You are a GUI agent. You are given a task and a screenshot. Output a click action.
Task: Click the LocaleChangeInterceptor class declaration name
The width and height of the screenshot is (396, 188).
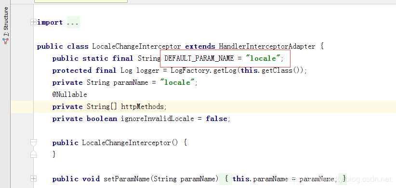[136, 47]
